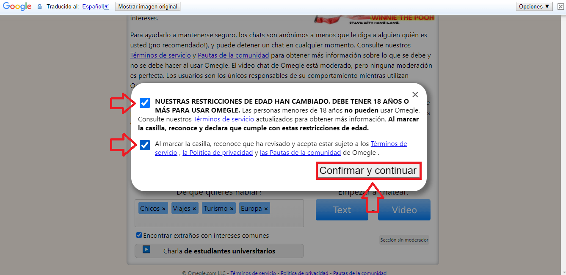The image size is (566, 275).
Task: Toggle the 18 years age restriction checkbox
Action: point(145,103)
